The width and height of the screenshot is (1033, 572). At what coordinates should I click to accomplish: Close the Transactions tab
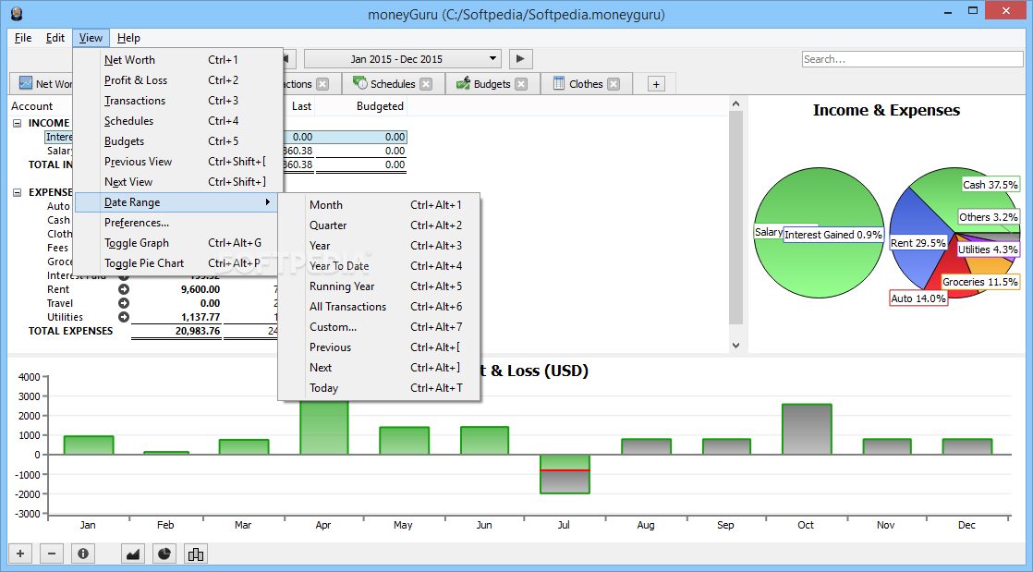(322, 84)
